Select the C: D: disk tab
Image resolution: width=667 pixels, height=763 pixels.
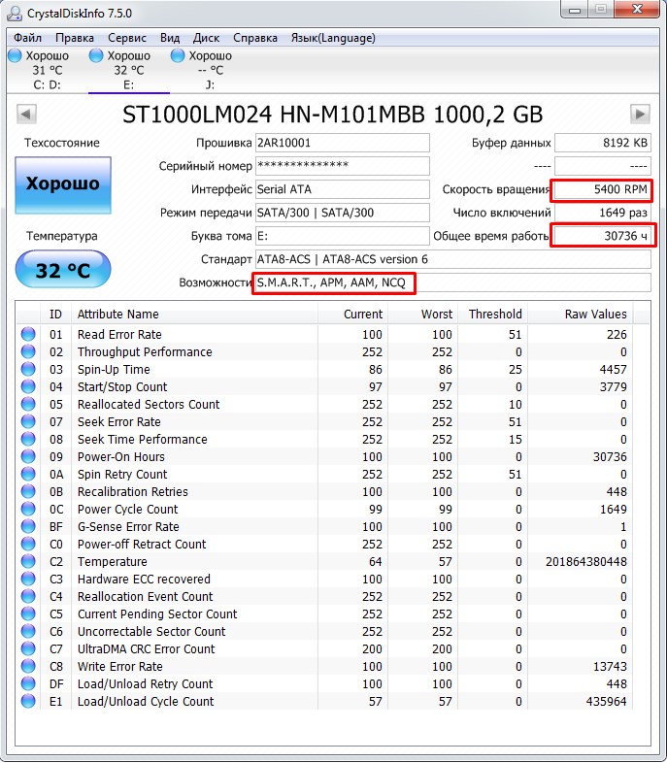pyautogui.click(x=48, y=70)
